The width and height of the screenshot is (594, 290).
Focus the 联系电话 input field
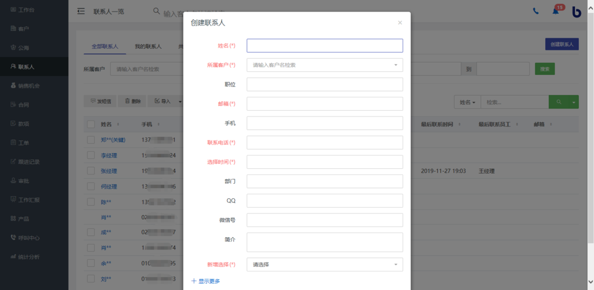(x=325, y=142)
